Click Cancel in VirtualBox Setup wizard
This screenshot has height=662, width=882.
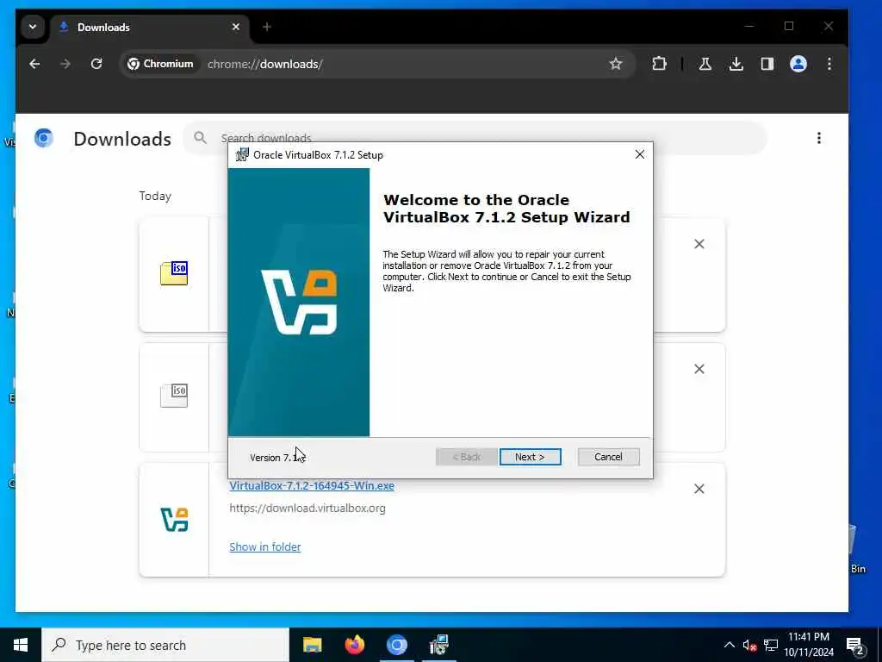point(608,457)
